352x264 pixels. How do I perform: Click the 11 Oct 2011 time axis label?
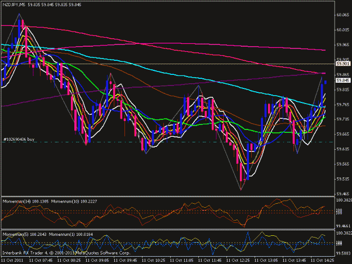coord(12,261)
